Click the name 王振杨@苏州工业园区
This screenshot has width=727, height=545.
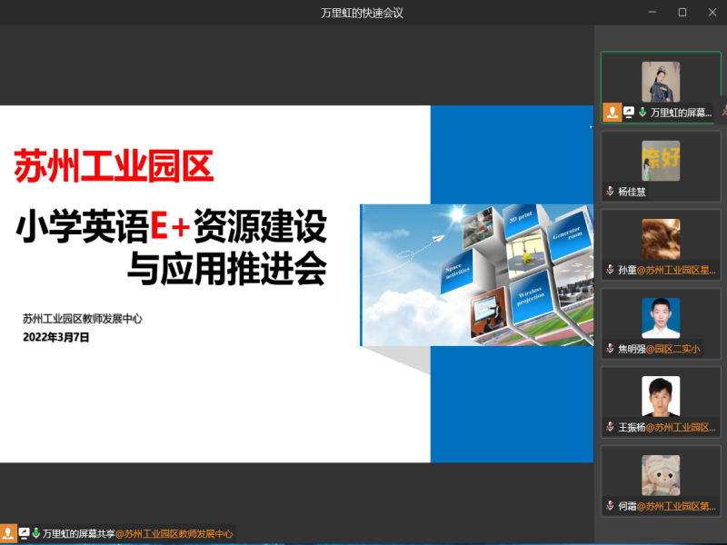click(x=667, y=427)
